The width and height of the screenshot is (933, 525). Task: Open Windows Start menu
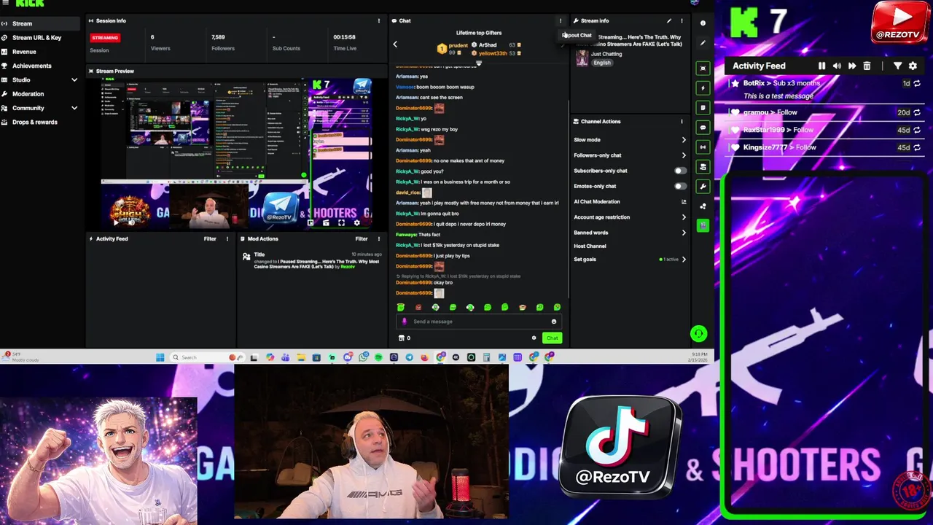pyautogui.click(x=160, y=357)
